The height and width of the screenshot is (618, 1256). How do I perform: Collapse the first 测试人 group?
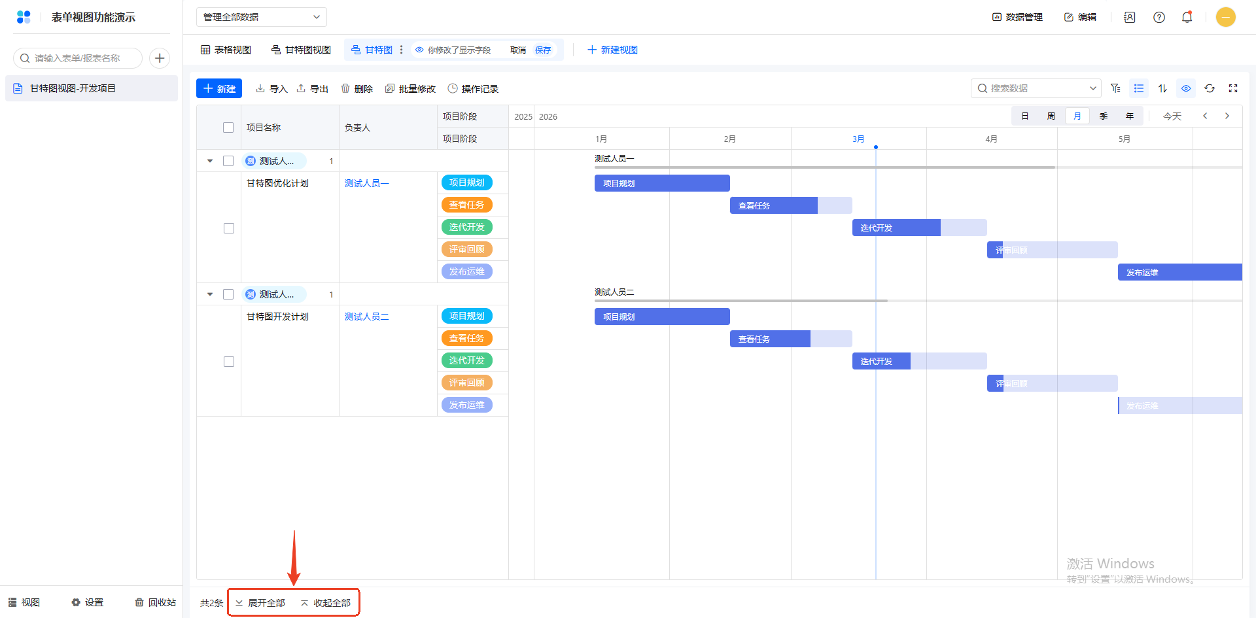pyautogui.click(x=210, y=161)
